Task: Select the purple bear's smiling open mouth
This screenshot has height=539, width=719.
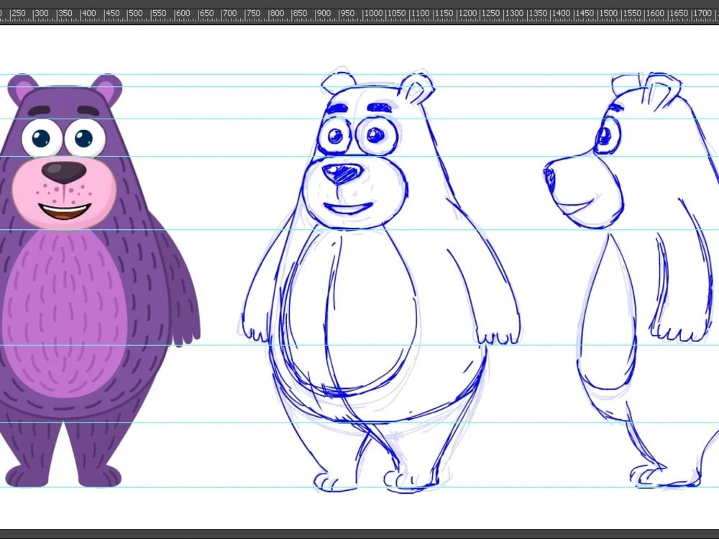Action: coord(65,211)
